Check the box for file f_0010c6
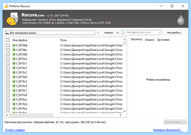Viewport: 191px width, 135px height. coord(8,86)
